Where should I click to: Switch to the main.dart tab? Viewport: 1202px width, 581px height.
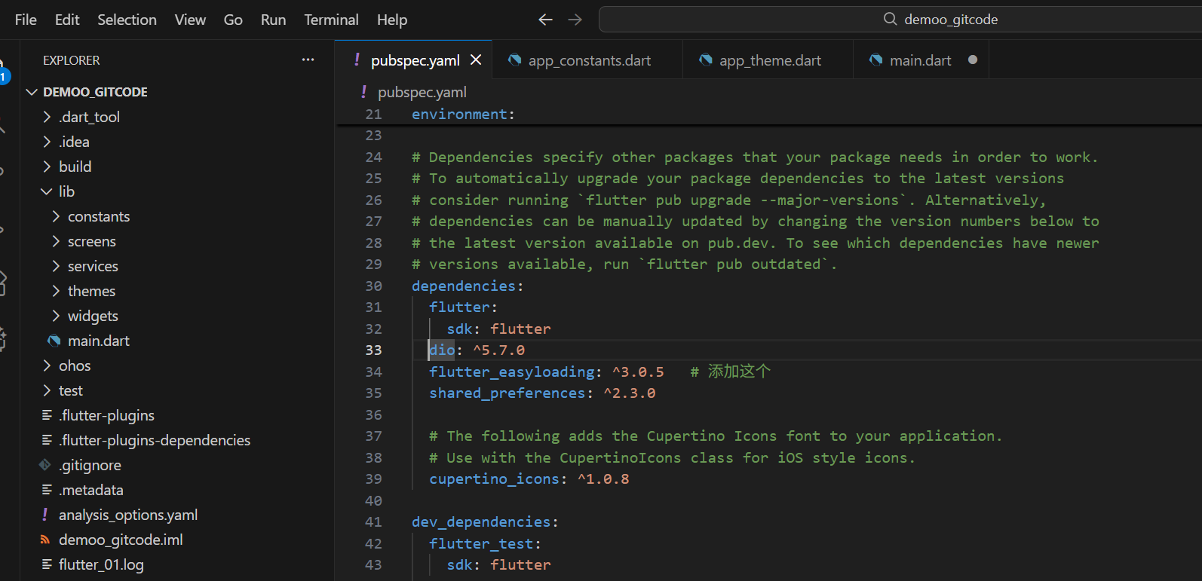(x=920, y=60)
